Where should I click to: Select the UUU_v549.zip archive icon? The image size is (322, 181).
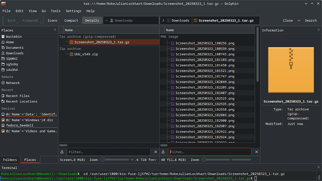click(71, 54)
